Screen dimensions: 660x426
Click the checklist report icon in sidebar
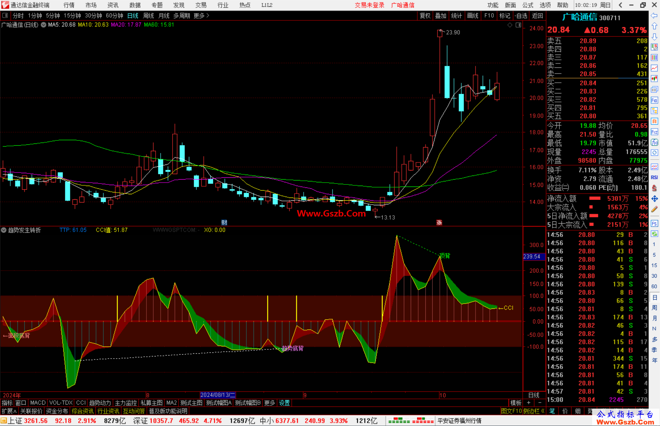(654, 47)
